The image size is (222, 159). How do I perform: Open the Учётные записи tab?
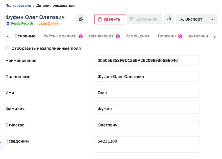(63, 36)
